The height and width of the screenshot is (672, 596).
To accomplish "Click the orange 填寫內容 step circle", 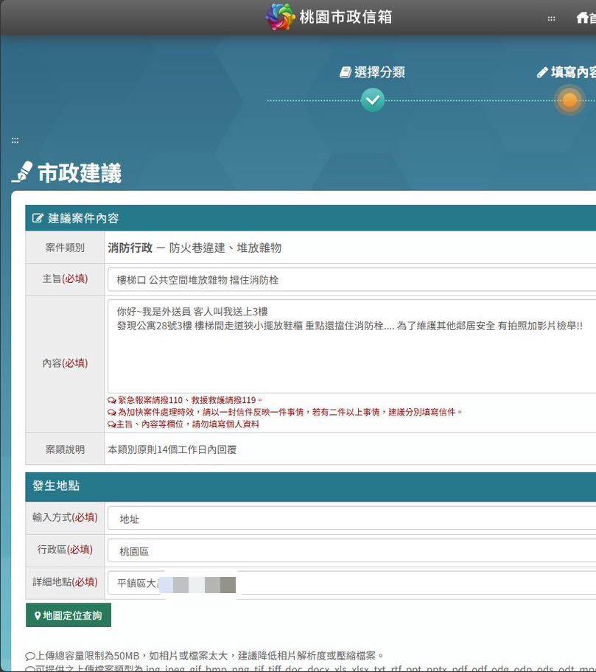I will [x=569, y=100].
